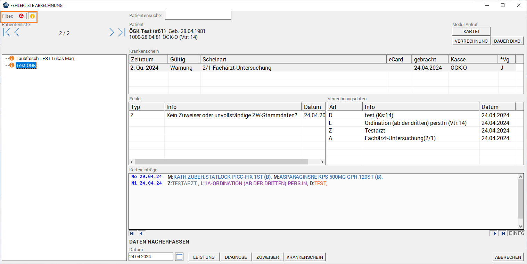Jump to first patient in list
527x264 pixels.
tap(7, 33)
